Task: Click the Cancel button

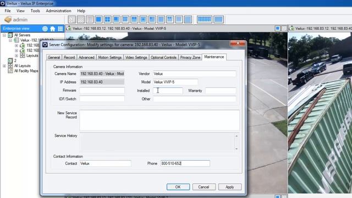Action: click(204, 187)
